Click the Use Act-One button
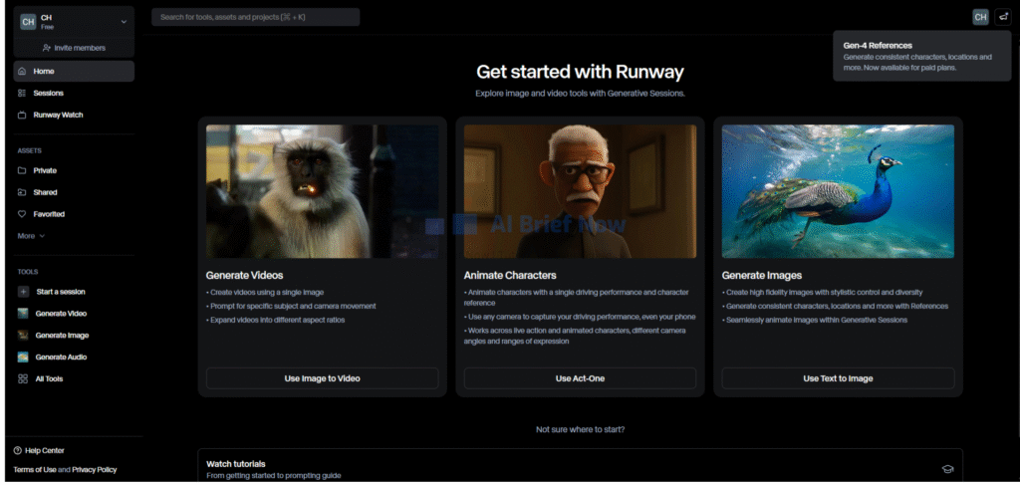This screenshot has height=485, width=1020. coord(580,378)
